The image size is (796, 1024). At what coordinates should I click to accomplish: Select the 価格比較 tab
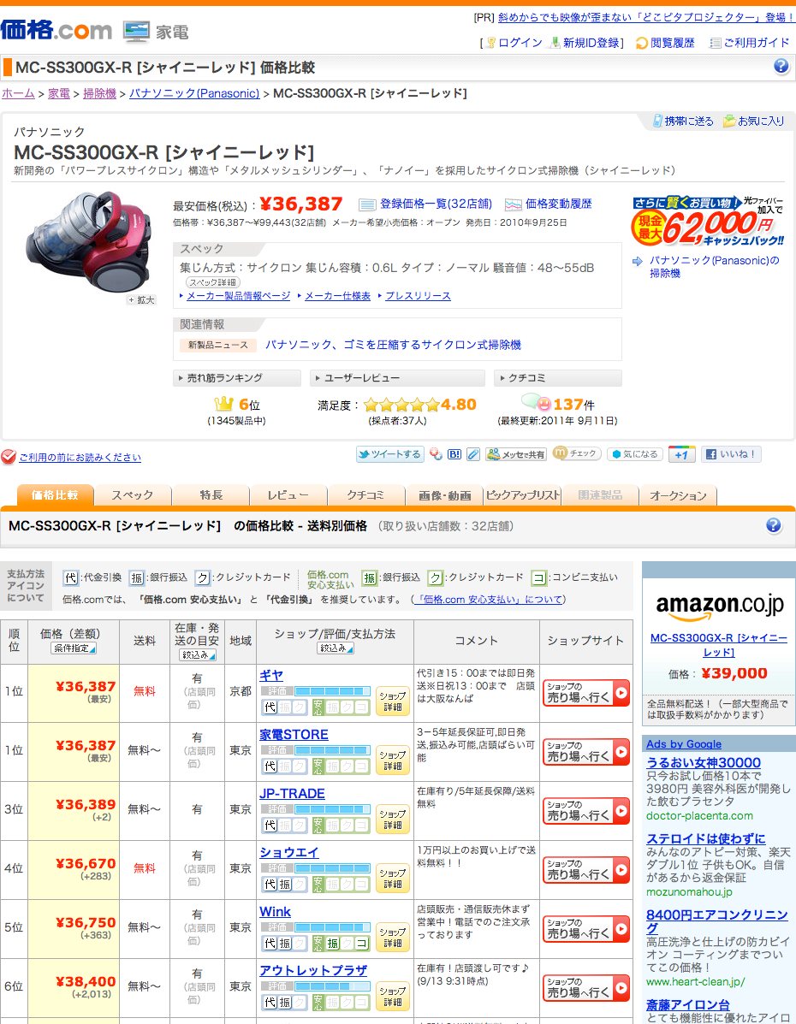[x=55, y=495]
